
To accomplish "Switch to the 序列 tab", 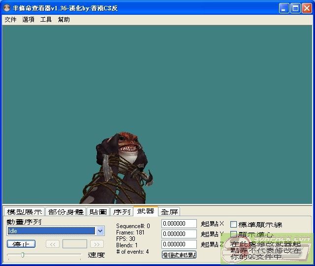I will (x=121, y=212).
